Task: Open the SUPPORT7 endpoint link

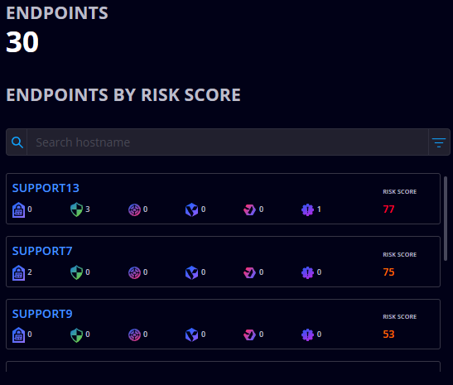Action: pos(42,251)
